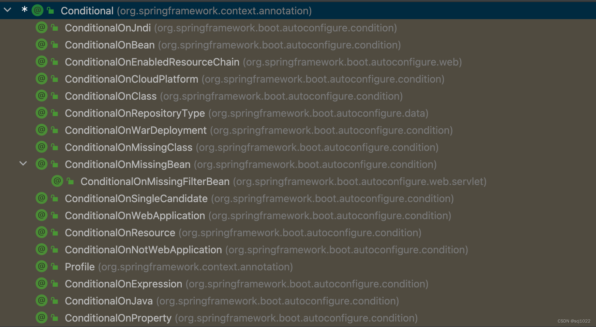Click annotation icon of ConditionalOnCloudPlatform
The height and width of the screenshot is (327, 596).
click(42, 79)
